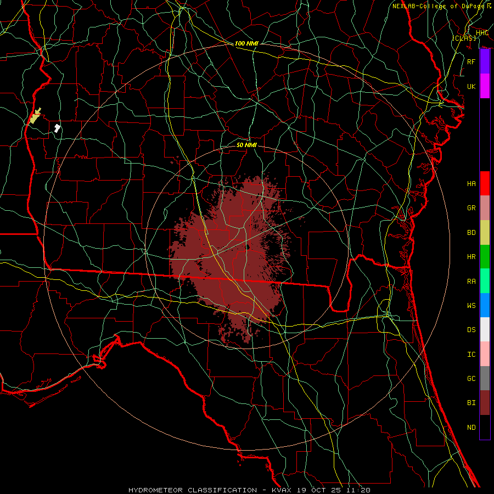Click the DS legend label
Screen dimensions: 494x494
point(471,330)
